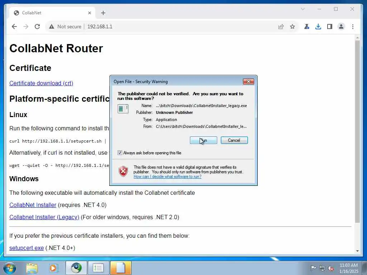Click the application file icon in dialog
This screenshot has width=367, height=275.
[123, 109]
